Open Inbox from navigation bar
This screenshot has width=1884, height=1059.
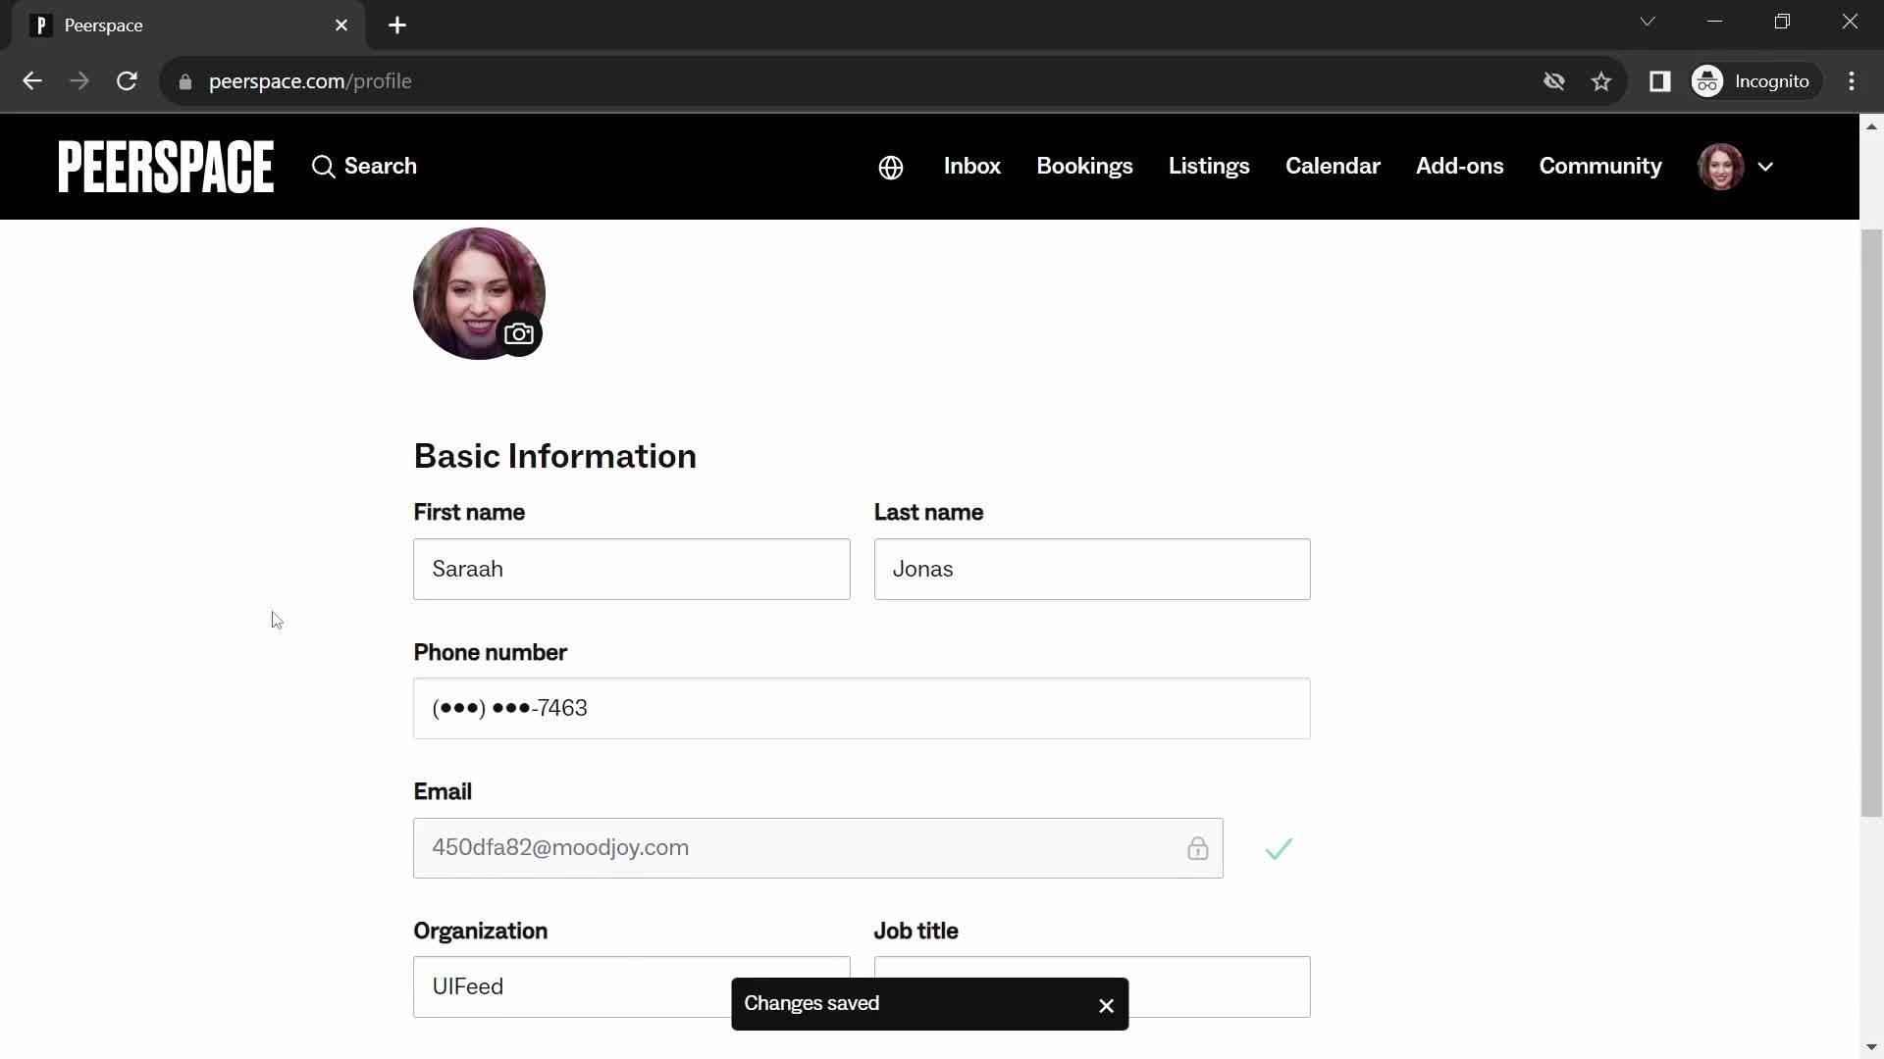click(x=973, y=166)
